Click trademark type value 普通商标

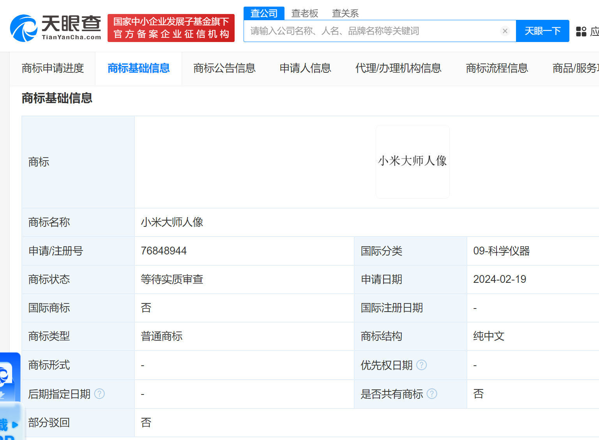pyautogui.click(x=162, y=336)
